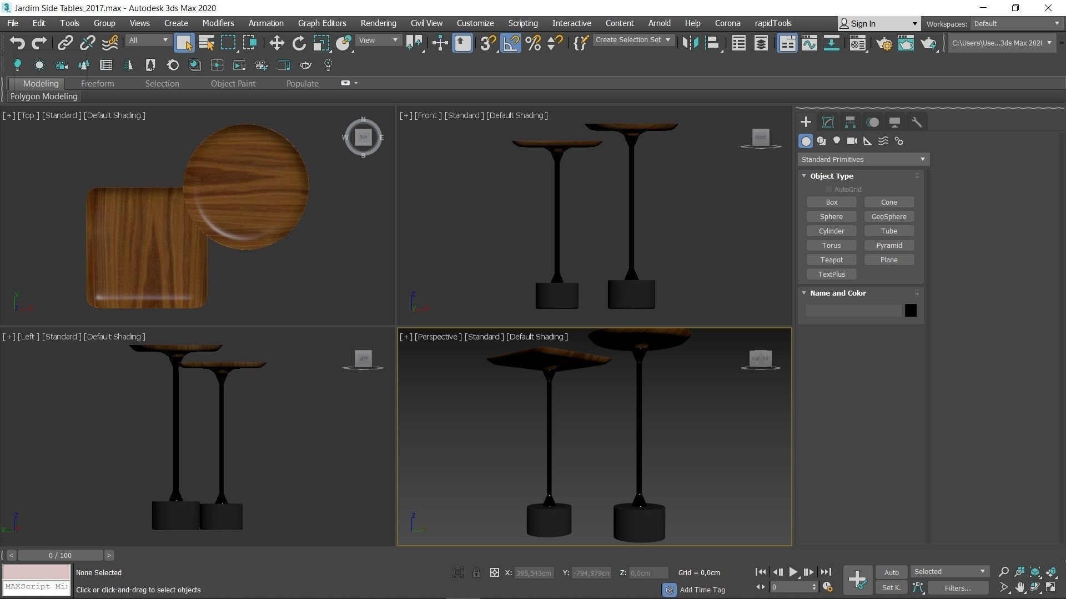Select the Lights category icon
Viewport: 1066px width, 599px height.
tap(837, 141)
